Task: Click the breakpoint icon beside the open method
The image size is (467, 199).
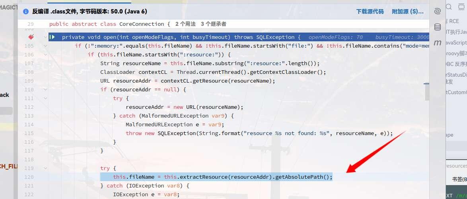Action: 31,37
